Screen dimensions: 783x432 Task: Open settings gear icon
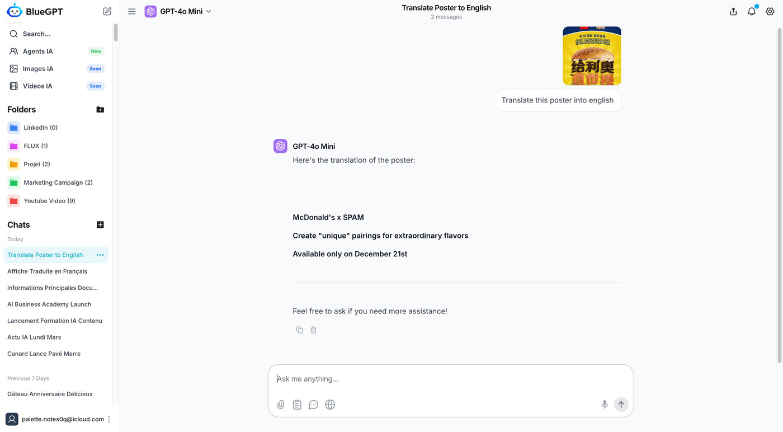pos(770,11)
